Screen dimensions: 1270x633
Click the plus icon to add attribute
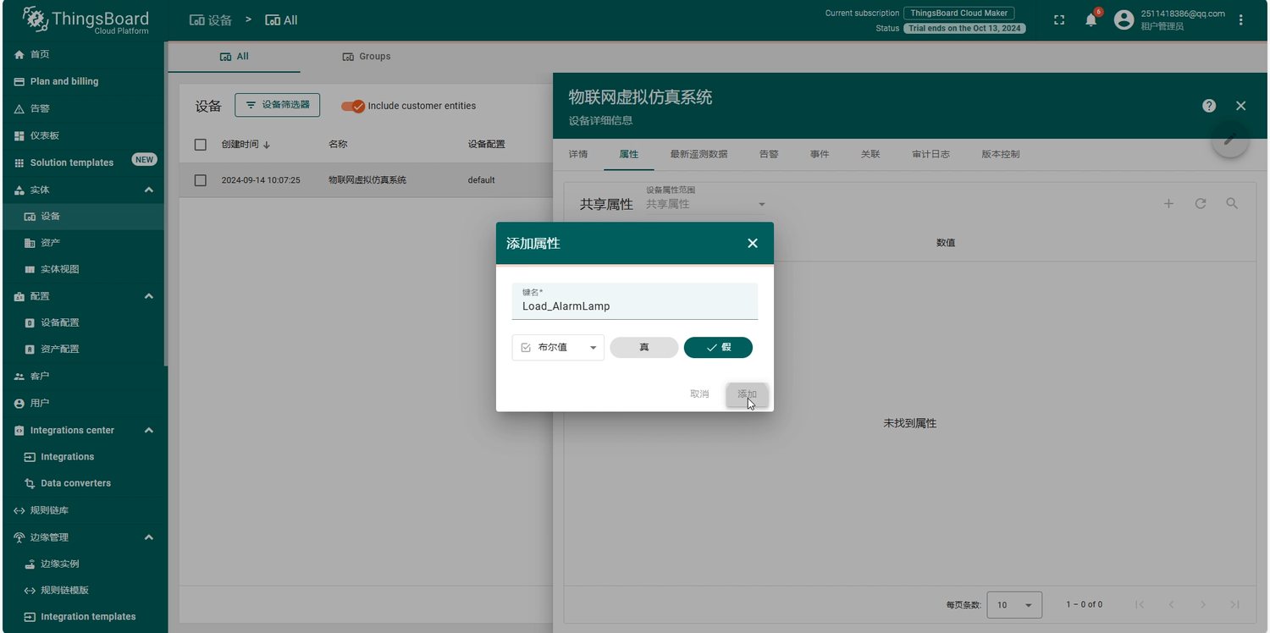[x=1168, y=204]
